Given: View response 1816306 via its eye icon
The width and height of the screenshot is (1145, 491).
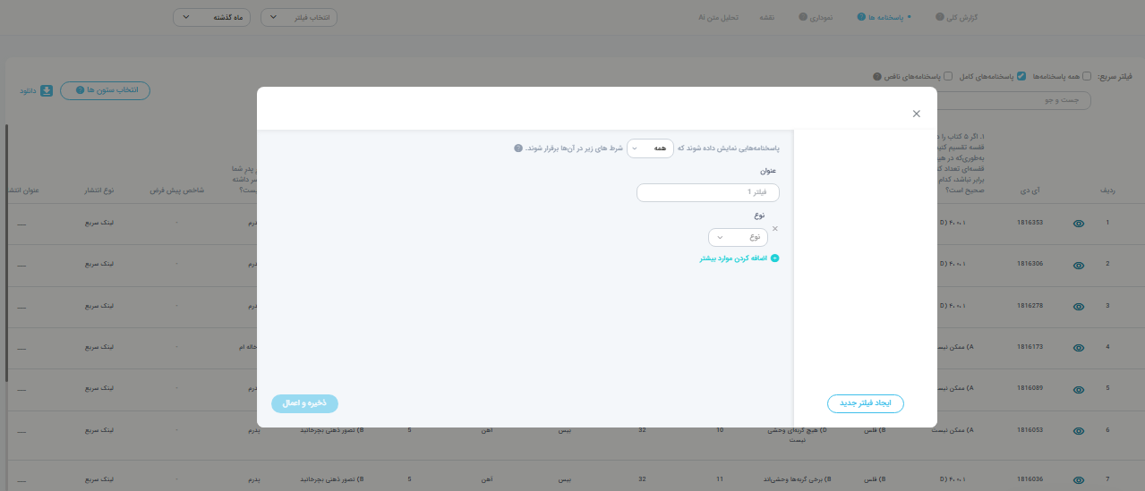Looking at the screenshot, I should click(1079, 265).
